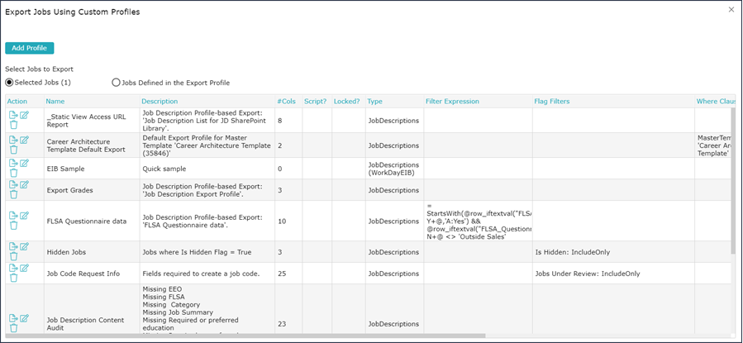This screenshot has height=343, width=743.
Task: Edit the EIB Sample profile
Action: coord(24,163)
